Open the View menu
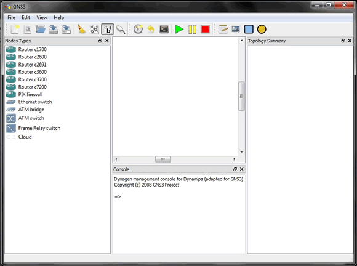 42,17
